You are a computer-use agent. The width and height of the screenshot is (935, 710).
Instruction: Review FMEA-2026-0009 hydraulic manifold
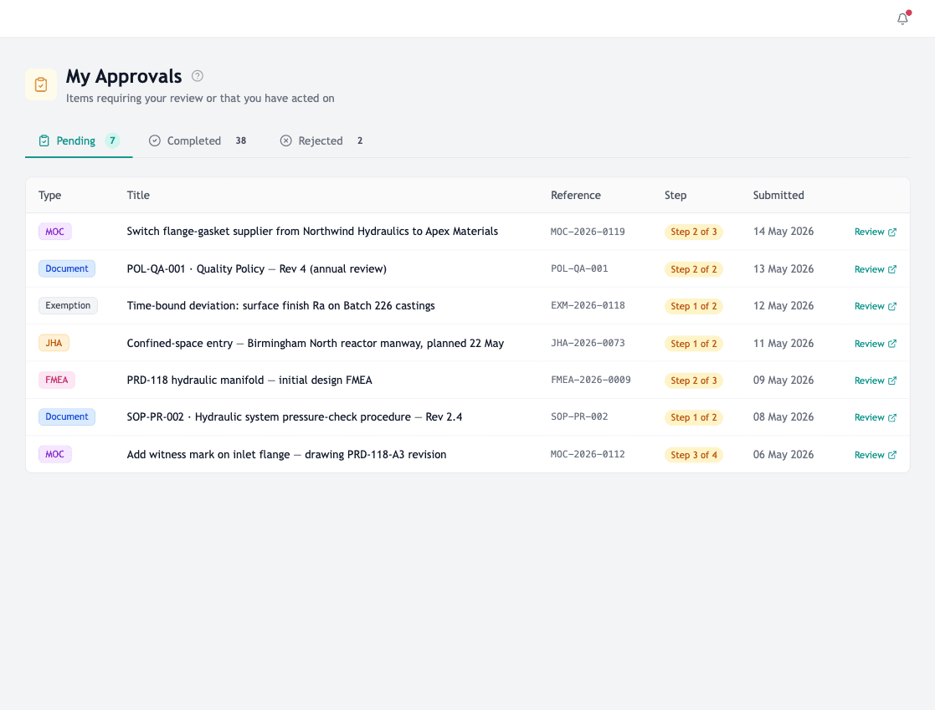tap(875, 381)
